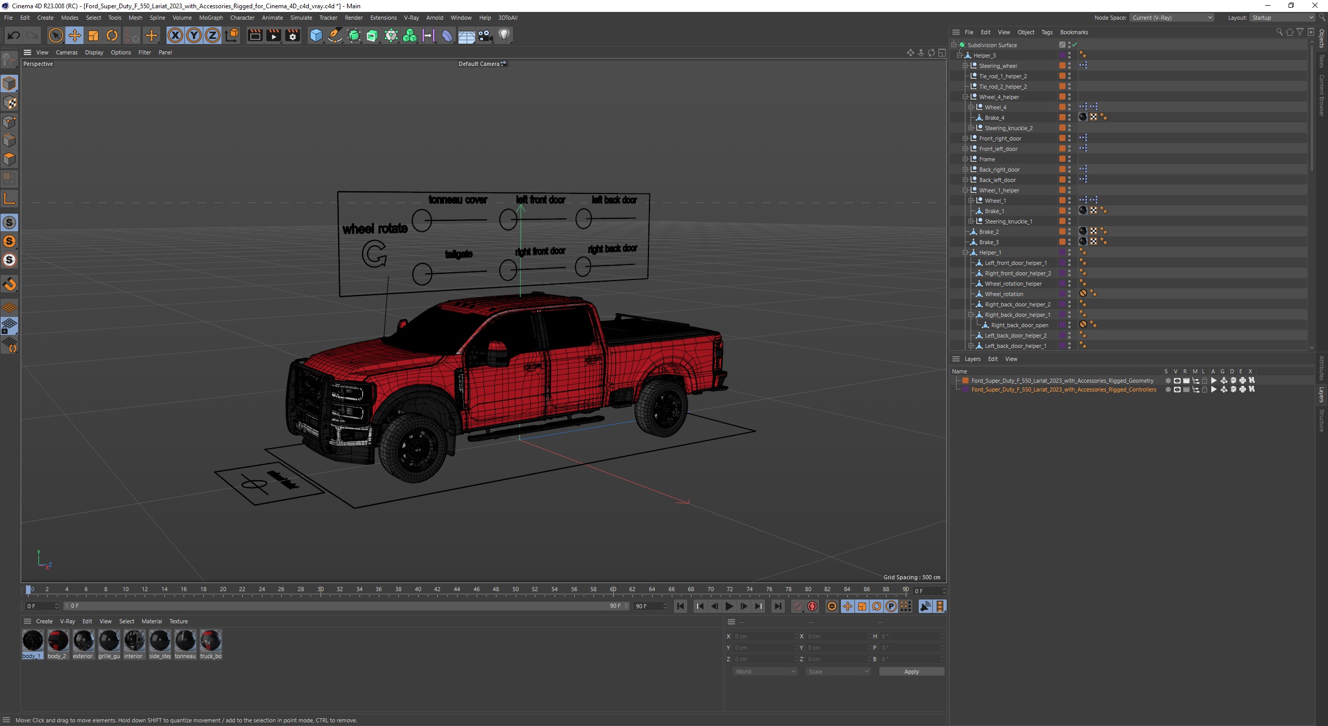The image size is (1328, 726).
Task: Select Wheel_rotation object in tree
Action: (x=1004, y=294)
